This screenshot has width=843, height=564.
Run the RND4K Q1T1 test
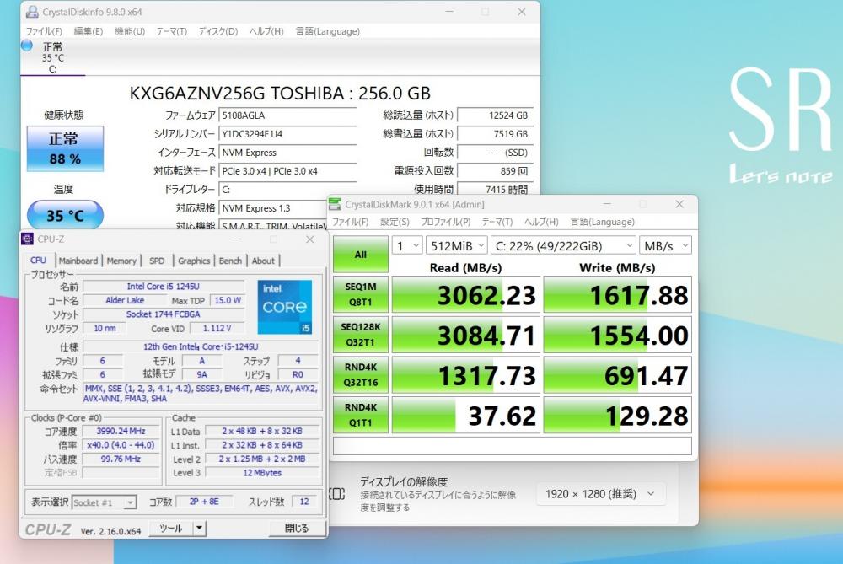coord(360,415)
